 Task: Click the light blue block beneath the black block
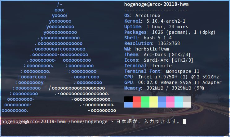click(x=128, y=105)
